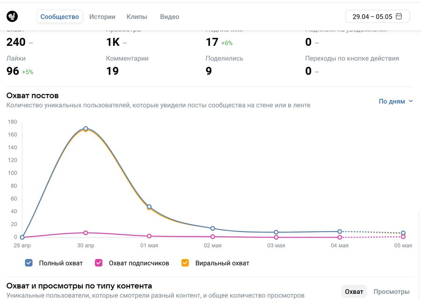Viewport: 421px width, 299px height.
Task: Select the Охват view button
Action: point(354,292)
